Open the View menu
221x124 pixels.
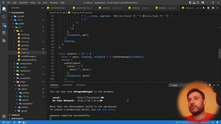pos(33,2)
